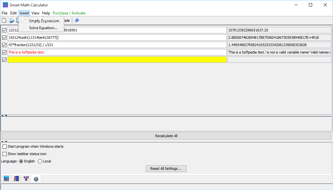333x190 pixels.
Task: Click the 142124cosh(11314tanh(16777)) expression field
Action: coord(117,38)
